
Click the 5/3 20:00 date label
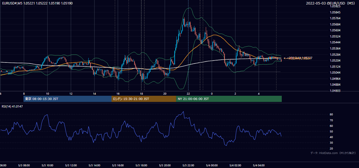click(x=165, y=165)
